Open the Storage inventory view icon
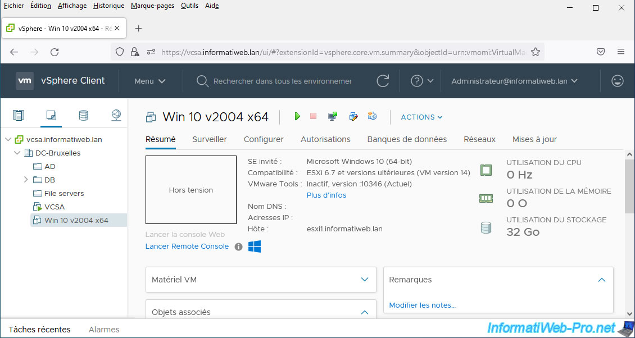635x338 pixels. [83, 116]
